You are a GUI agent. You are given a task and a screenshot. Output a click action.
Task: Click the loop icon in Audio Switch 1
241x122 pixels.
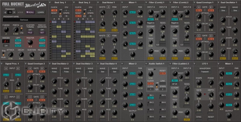click(157, 89)
